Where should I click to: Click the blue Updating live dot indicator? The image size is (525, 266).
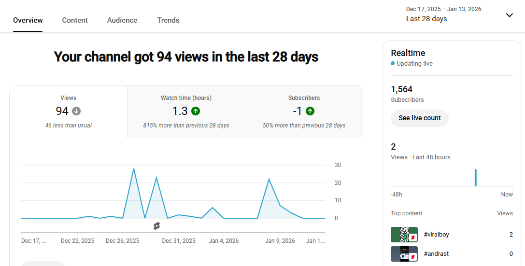(x=393, y=63)
